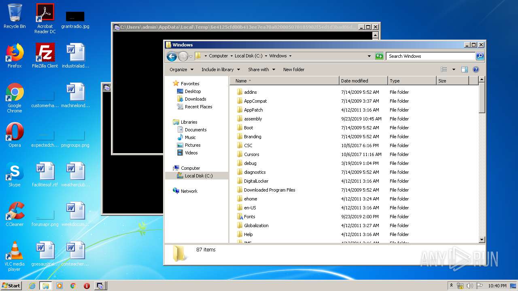Open recent pages dropdown next to Forward

click(191, 56)
